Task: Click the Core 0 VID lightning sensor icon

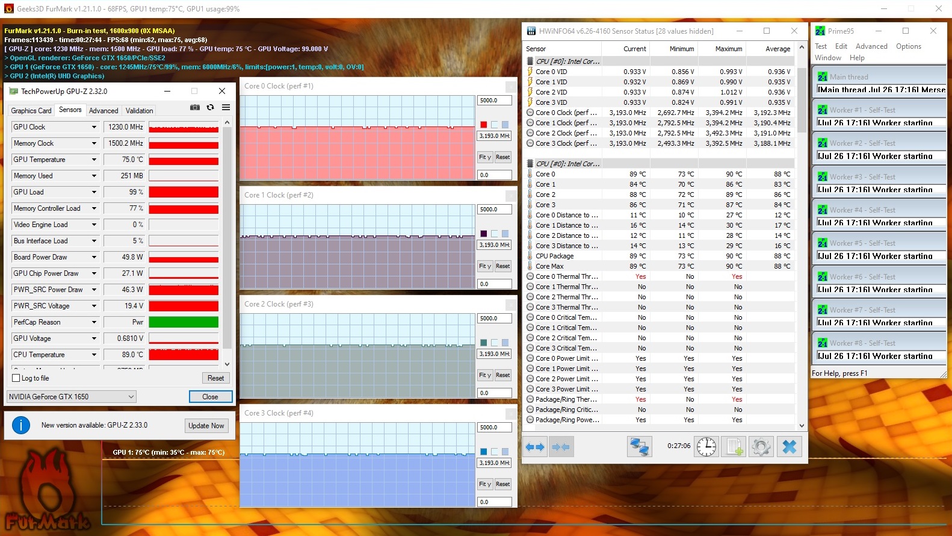Action: pyautogui.click(x=530, y=72)
